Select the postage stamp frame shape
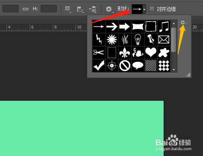This screenshot has width=203, height=156. (x=112, y=52)
